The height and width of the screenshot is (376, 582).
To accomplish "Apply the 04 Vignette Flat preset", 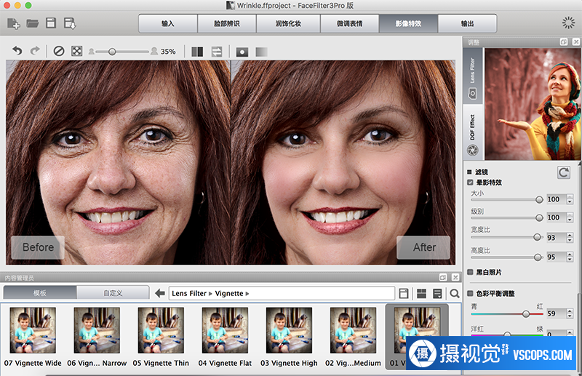I will click(x=225, y=335).
